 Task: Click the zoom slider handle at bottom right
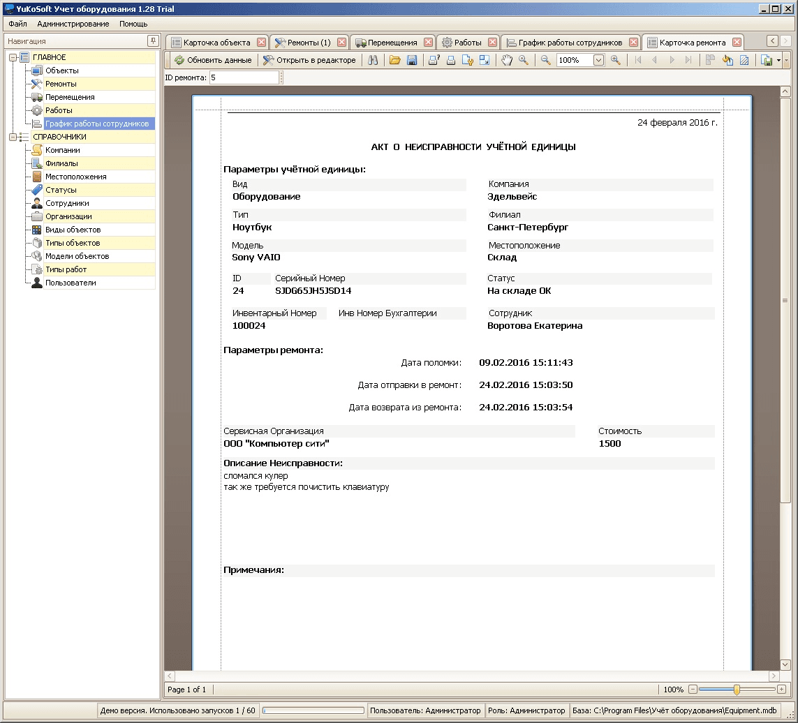tap(737, 690)
